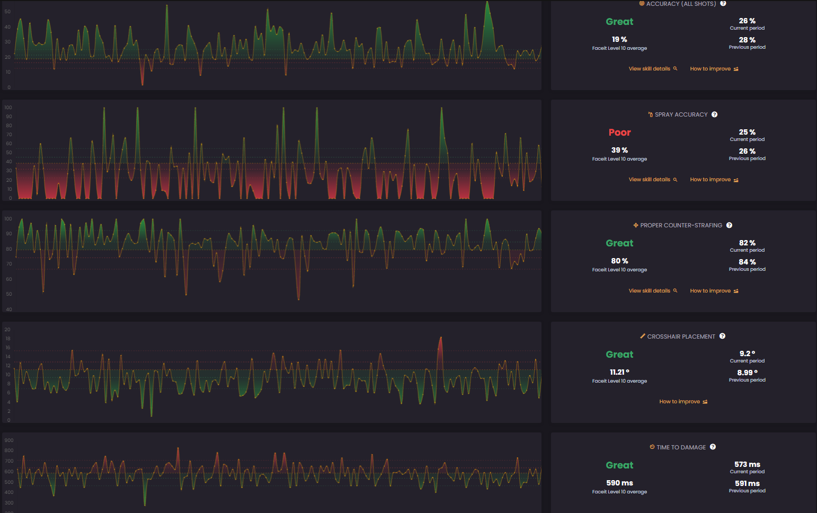Click the red spike in crosshair placement chart

(x=440, y=339)
